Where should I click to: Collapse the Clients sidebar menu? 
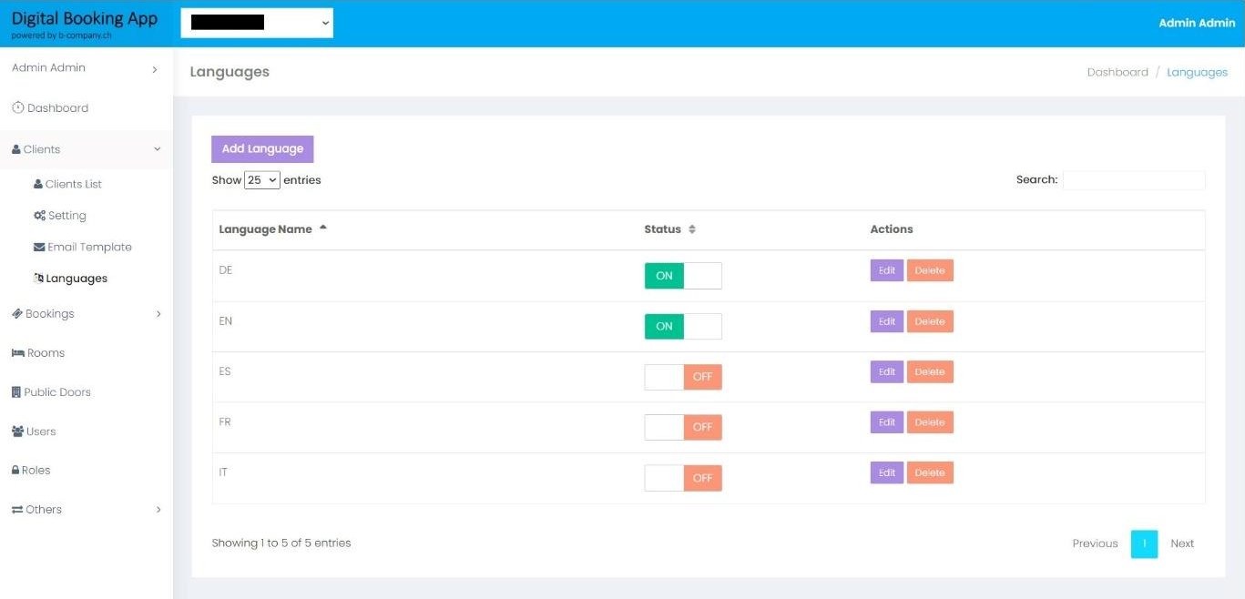87,149
